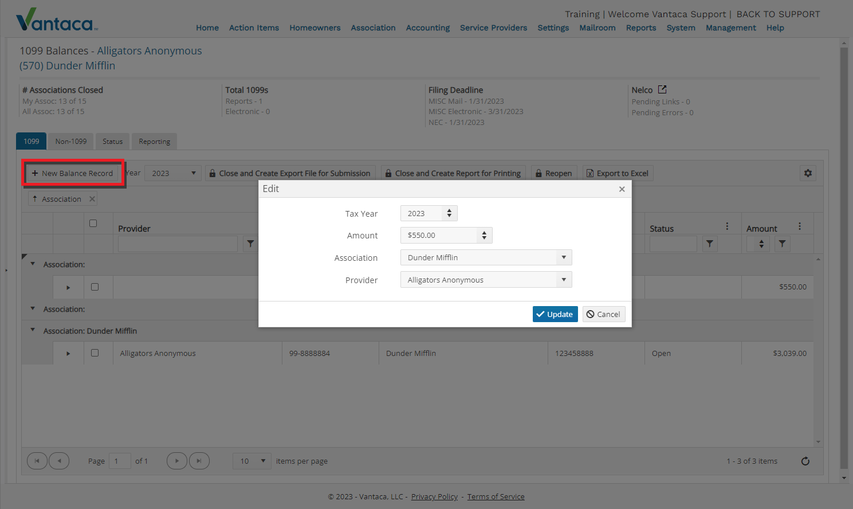Image resolution: width=853 pixels, height=509 pixels.
Task: Click the page number input field
Action: coord(120,461)
